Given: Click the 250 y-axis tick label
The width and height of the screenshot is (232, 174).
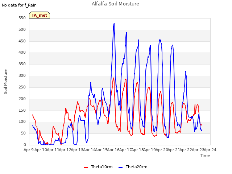Looking at the screenshot, I should (x=22, y=87).
